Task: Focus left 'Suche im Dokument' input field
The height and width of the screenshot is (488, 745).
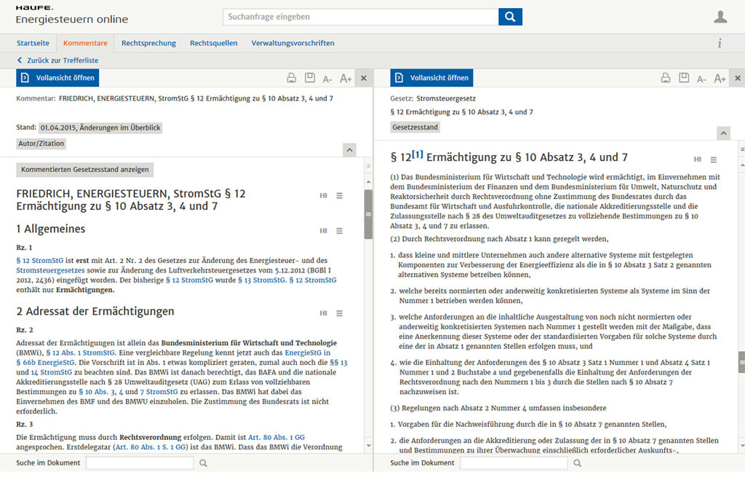Action: pyautogui.click(x=140, y=463)
